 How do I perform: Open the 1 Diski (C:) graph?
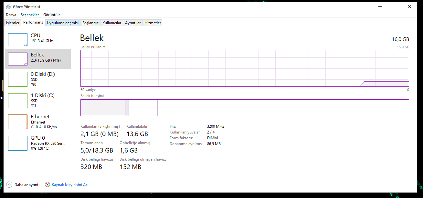pyautogui.click(x=18, y=101)
